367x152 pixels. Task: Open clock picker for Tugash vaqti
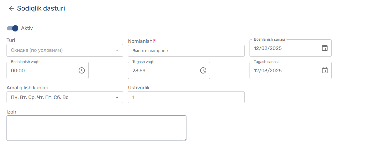(203, 70)
